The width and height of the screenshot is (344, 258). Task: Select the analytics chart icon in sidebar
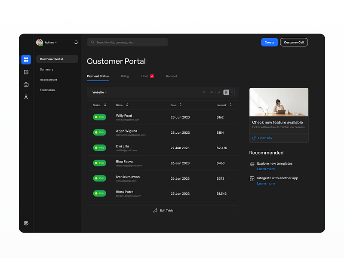click(x=26, y=72)
